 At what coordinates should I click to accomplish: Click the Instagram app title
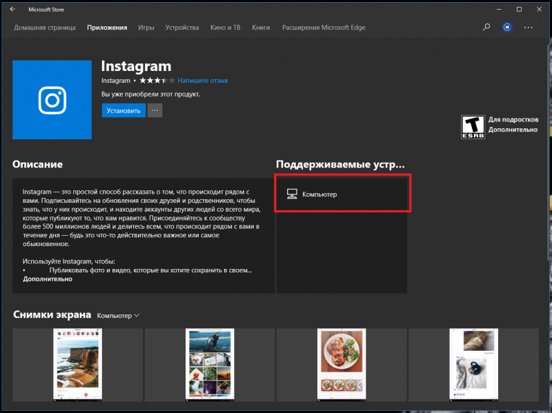pyautogui.click(x=136, y=66)
